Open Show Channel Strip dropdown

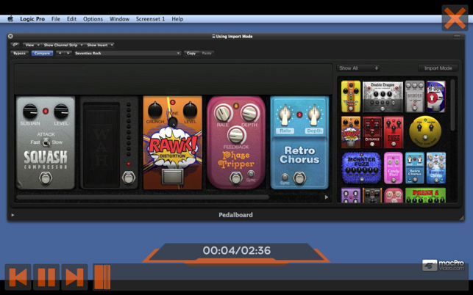pos(63,45)
